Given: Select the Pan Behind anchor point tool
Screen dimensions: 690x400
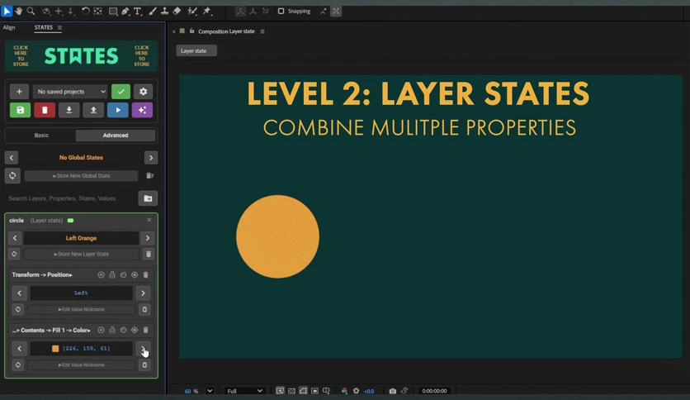Looking at the screenshot, I should coord(97,11).
